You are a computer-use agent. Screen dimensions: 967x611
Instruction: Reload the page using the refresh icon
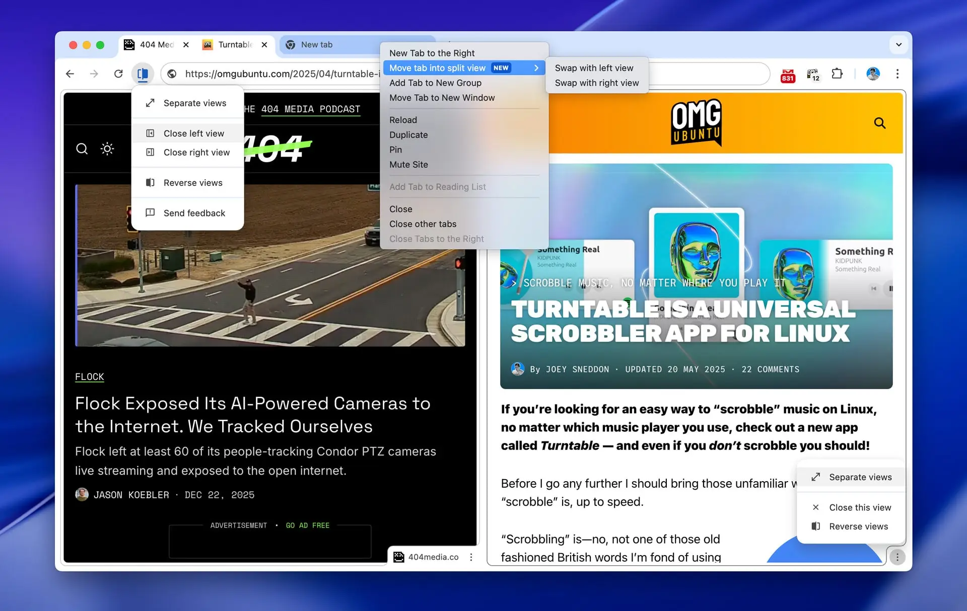(118, 73)
